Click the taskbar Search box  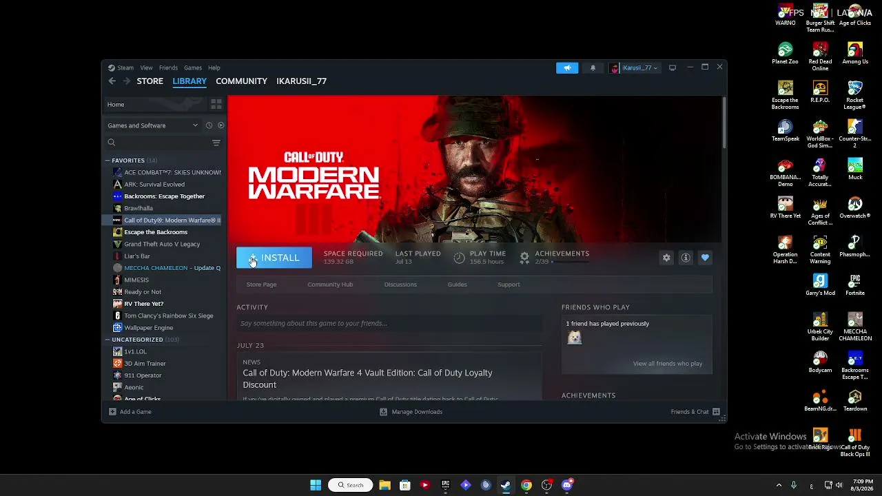coord(350,485)
